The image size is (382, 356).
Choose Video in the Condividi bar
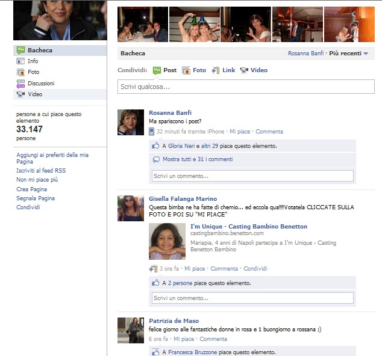[259, 70]
